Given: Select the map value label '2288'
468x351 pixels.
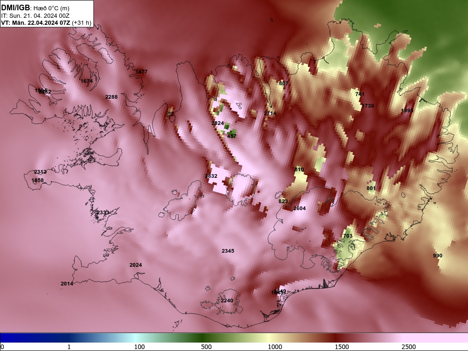Looking at the screenshot, I should 111,97.
